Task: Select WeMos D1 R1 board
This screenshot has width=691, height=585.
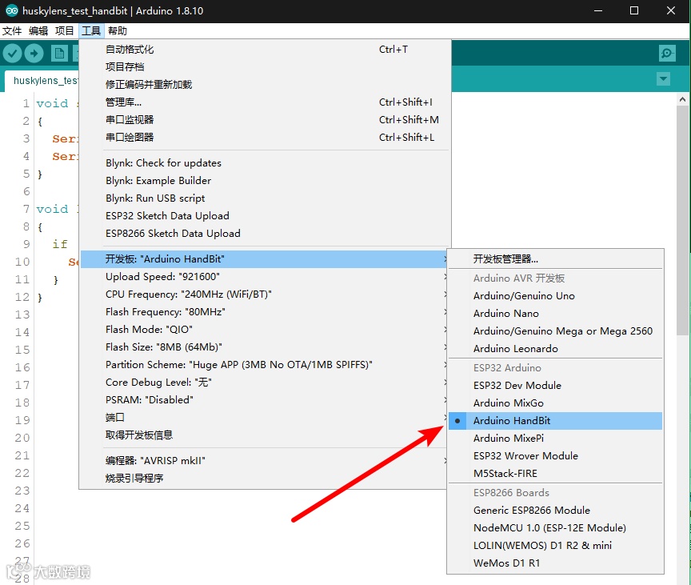Action: 555,563
